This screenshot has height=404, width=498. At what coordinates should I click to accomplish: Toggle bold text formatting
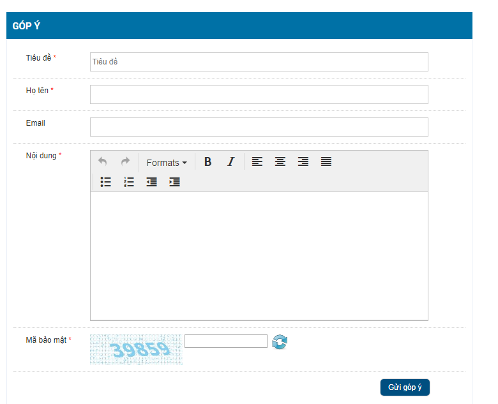tap(207, 162)
